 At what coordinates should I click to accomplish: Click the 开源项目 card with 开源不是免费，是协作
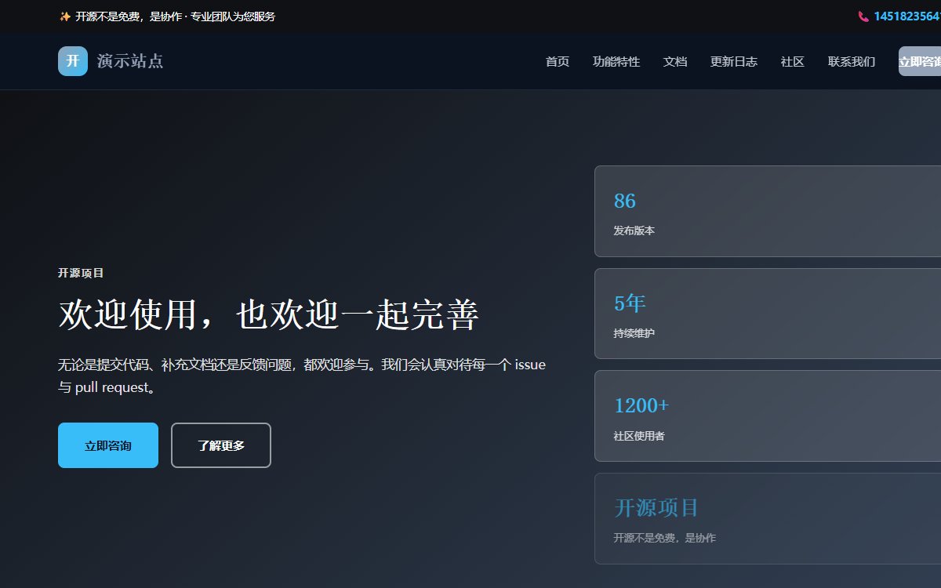(768, 518)
